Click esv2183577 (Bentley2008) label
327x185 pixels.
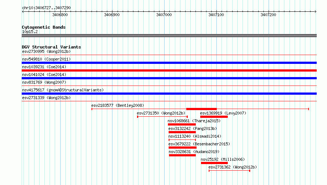coord(118,105)
